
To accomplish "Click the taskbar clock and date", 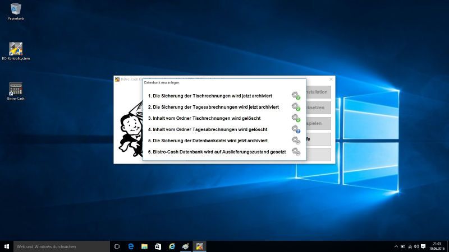I will coord(437,246).
